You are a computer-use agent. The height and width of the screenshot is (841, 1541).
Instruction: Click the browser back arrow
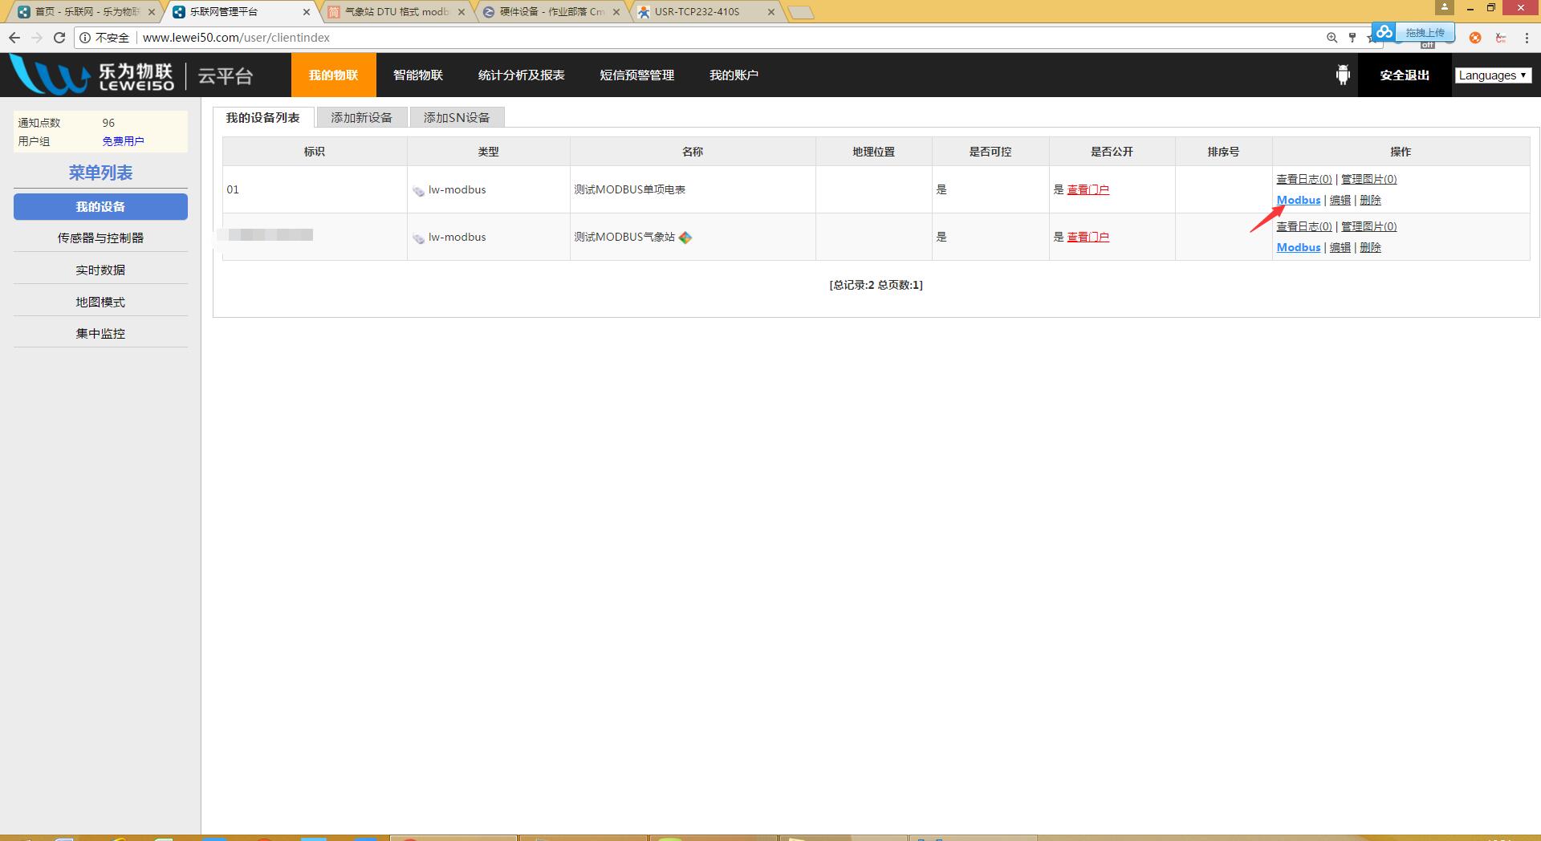[x=14, y=38]
